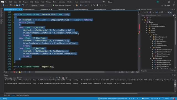The image size is (177, 100).
Task: Expand the BlasterComponents folder
Action: click(x=150, y=37)
